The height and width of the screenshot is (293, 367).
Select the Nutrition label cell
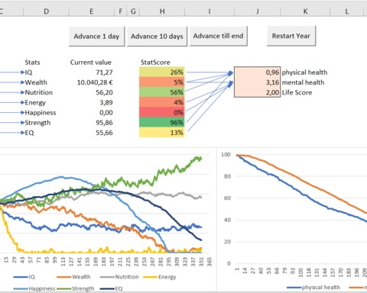[39, 92]
